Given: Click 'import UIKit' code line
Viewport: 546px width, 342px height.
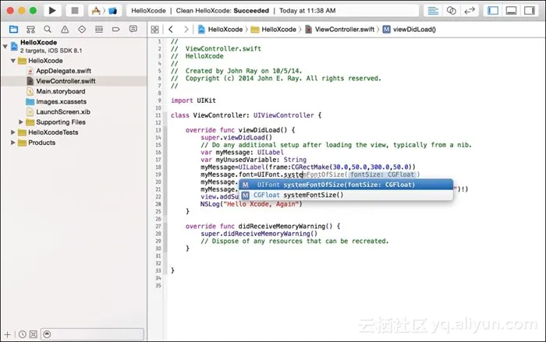Looking at the screenshot, I should tap(193, 100).
